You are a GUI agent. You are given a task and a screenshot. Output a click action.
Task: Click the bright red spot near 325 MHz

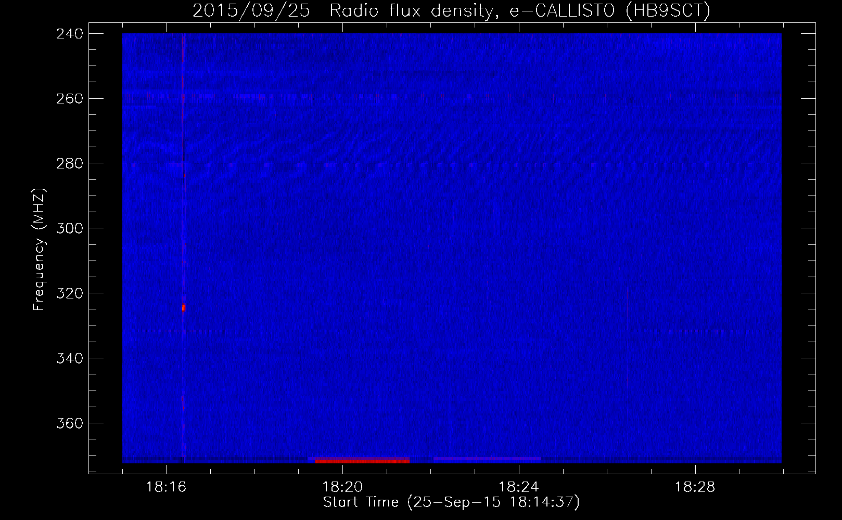[x=184, y=308]
